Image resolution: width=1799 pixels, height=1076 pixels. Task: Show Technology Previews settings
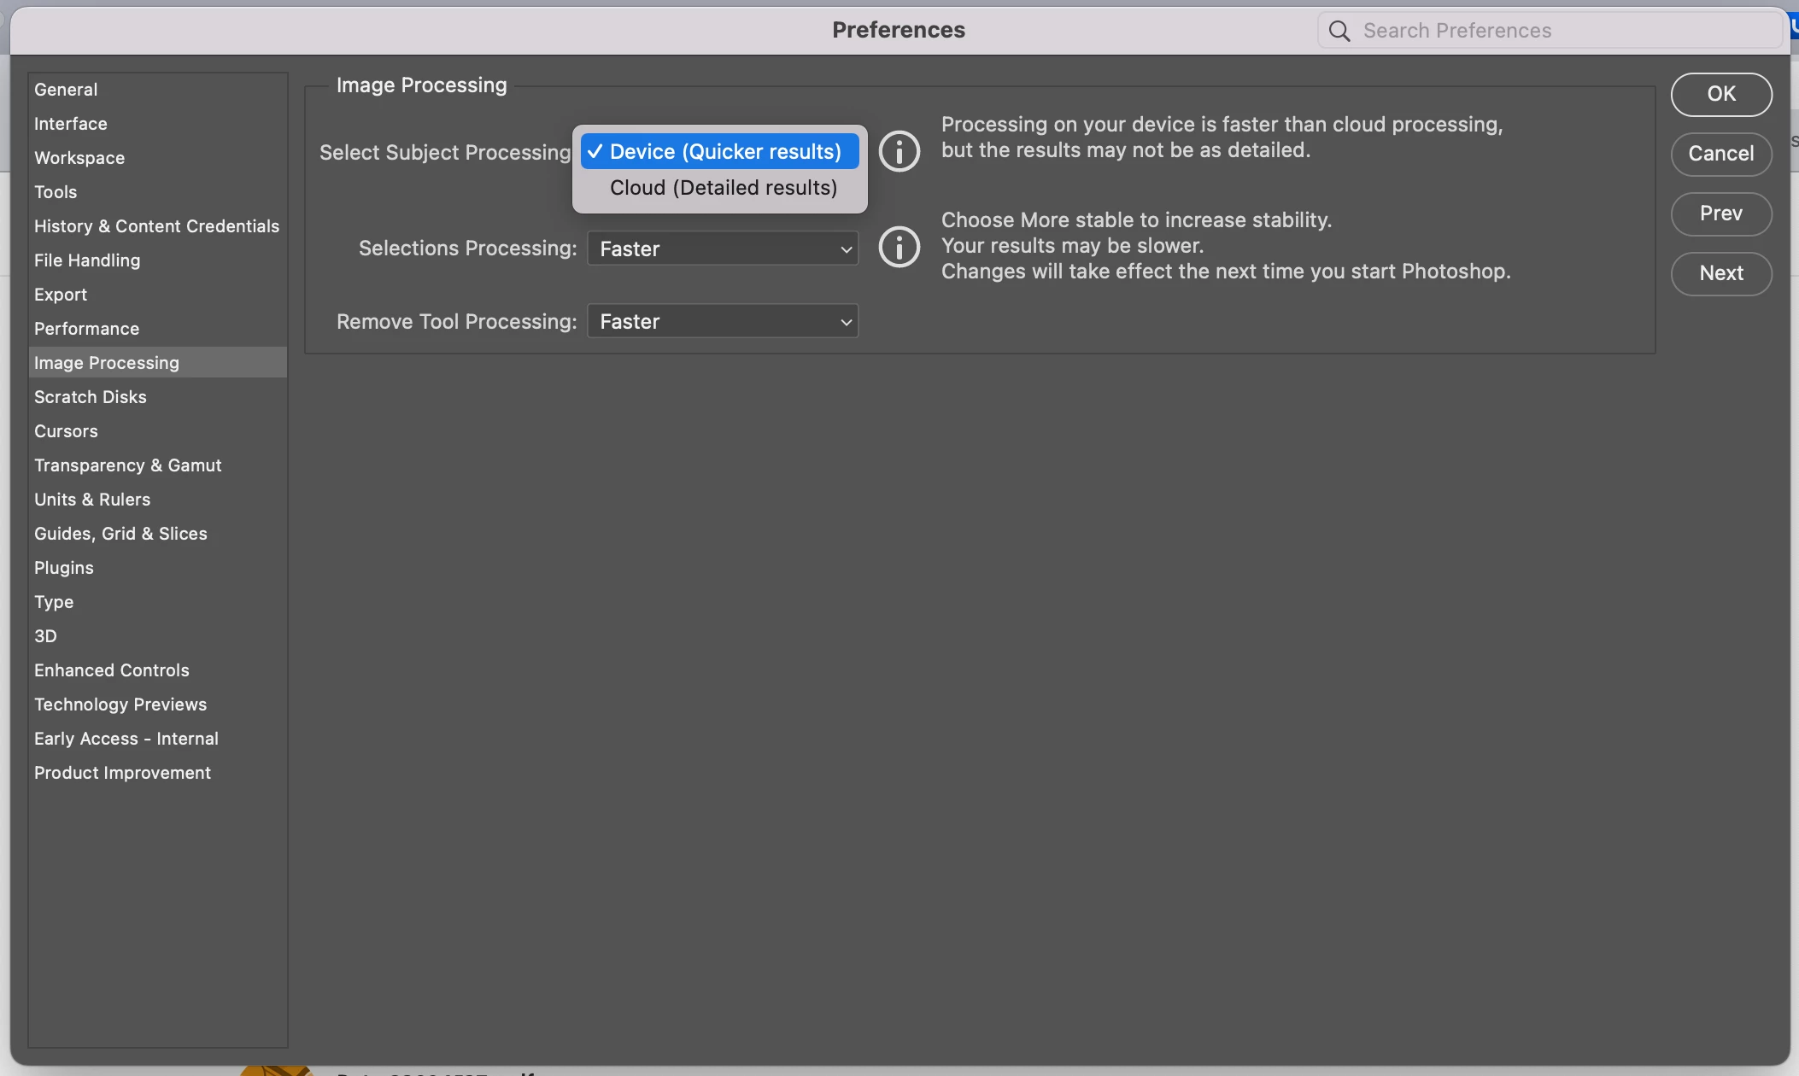120,705
